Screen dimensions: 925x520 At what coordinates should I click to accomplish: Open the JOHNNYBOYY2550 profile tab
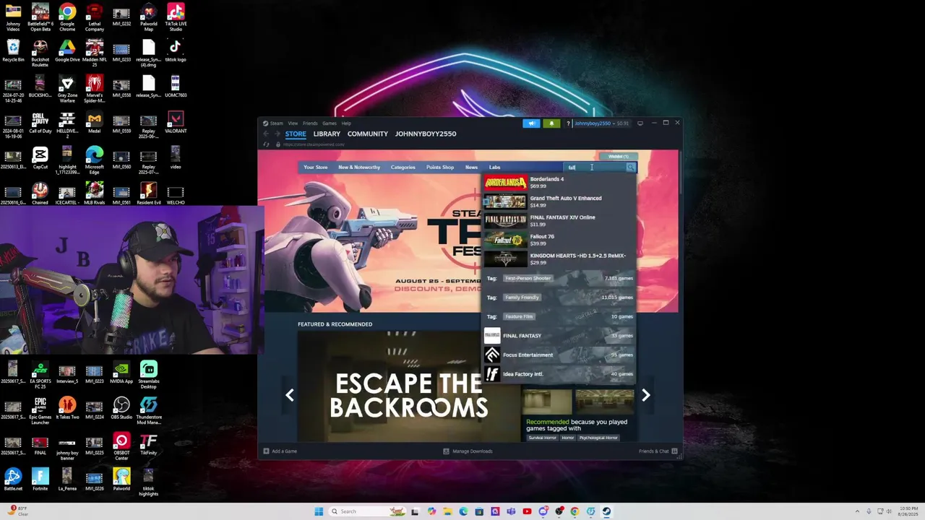click(x=426, y=134)
